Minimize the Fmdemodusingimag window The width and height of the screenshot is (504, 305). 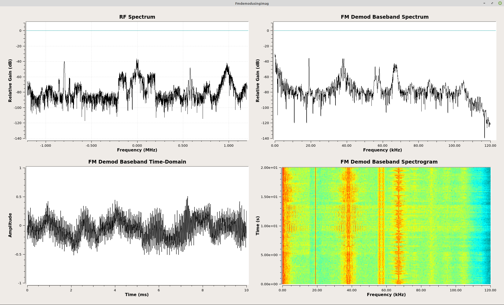click(484, 3)
